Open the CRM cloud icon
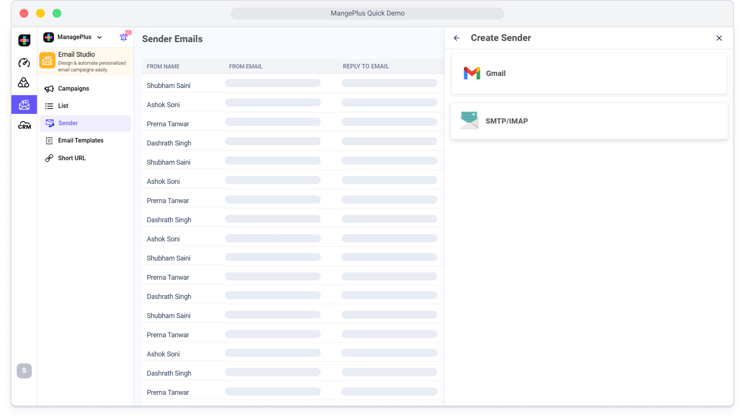This screenshot has width=744, height=419. pos(24,125)
